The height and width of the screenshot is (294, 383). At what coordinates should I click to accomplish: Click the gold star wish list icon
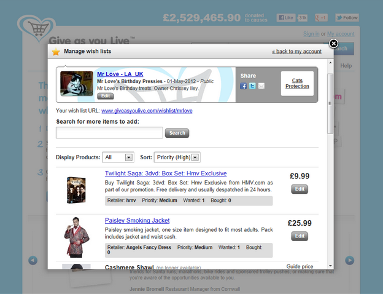(x=56, y=52)
